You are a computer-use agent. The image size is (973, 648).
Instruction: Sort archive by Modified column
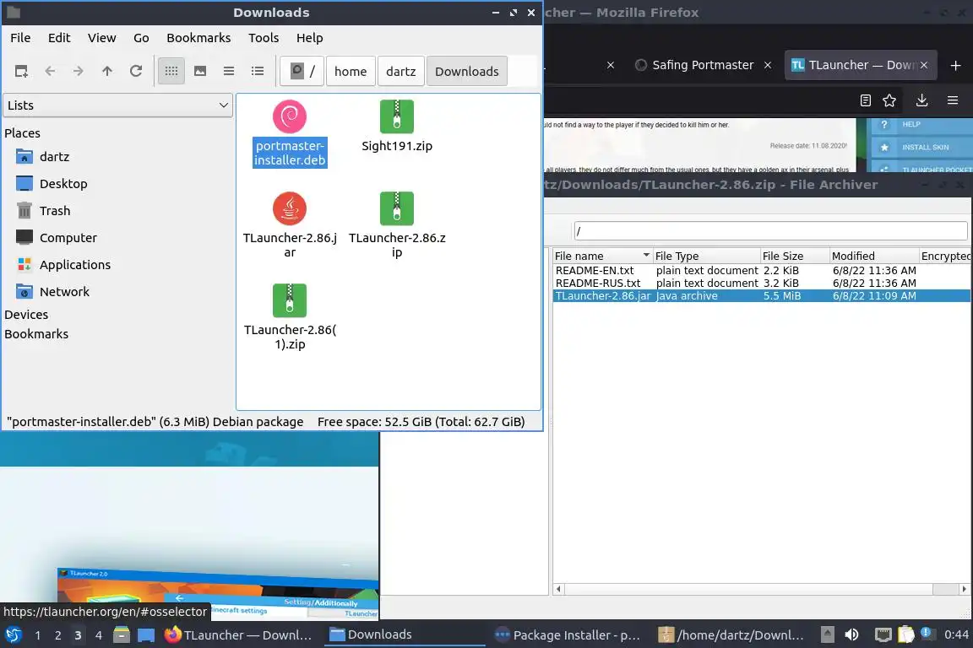pyautogui.click(x=873, y=256)
